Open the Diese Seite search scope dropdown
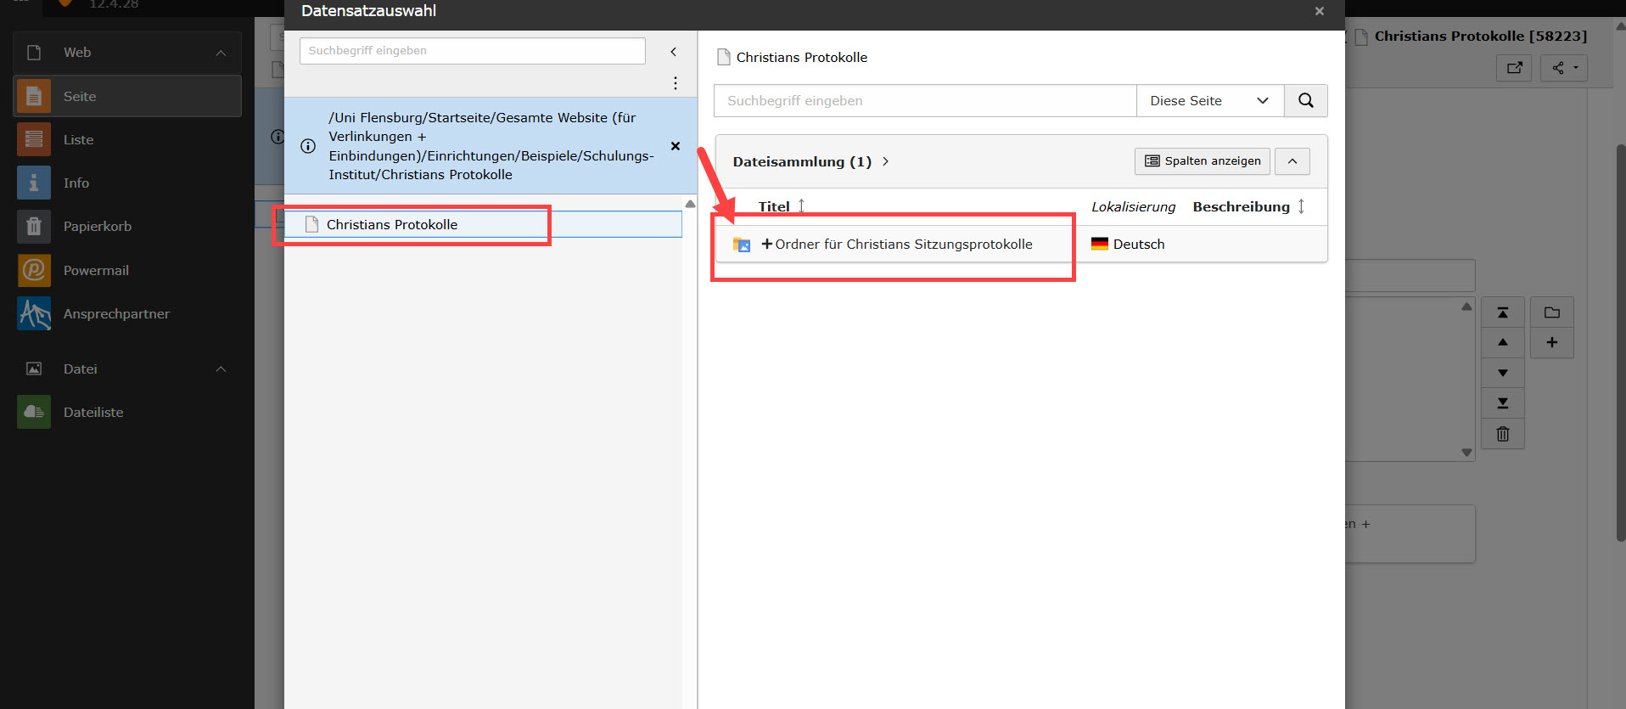The height and width of the screenshot is (709, 1626). coord(1208,100)
